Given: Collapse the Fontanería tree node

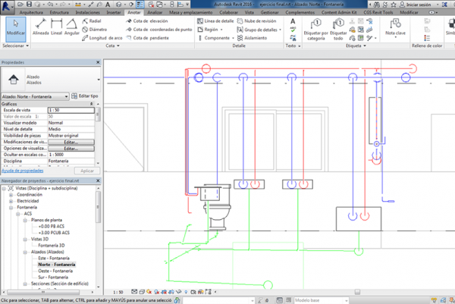Looking at the screenshot, I should click(12, 207).
